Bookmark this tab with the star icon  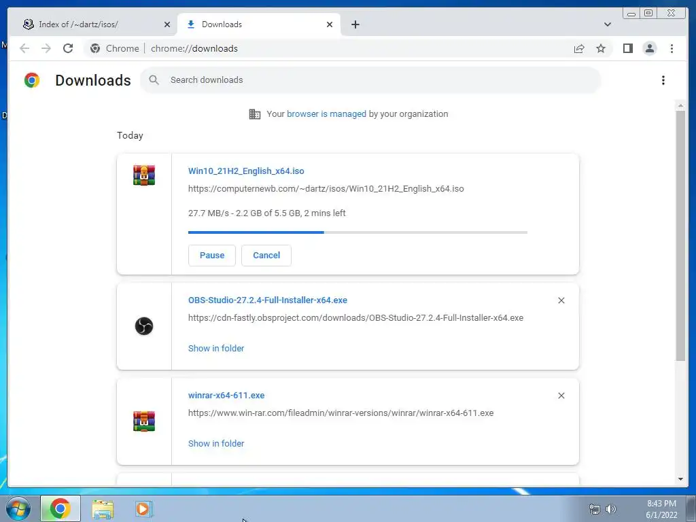[601, 48]
